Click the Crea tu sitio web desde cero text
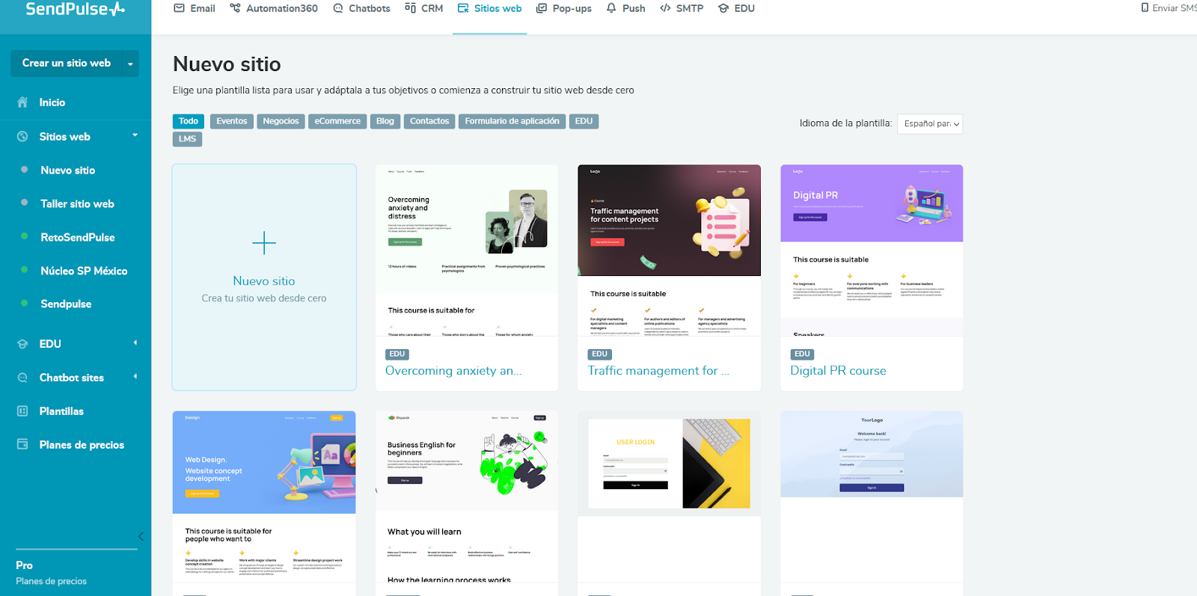1197x596 pixels. point(264,298)
